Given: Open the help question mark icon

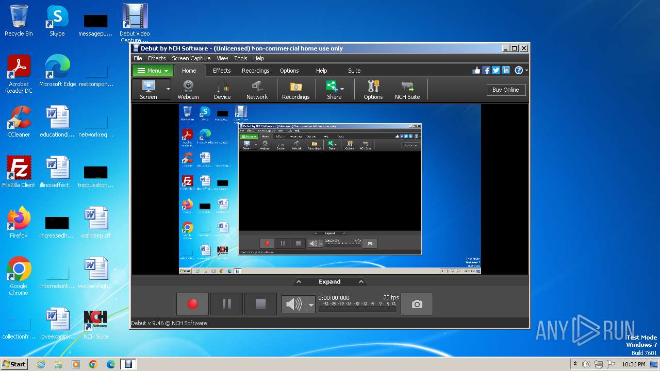Looking at the screenshot, I should point(519,71).
